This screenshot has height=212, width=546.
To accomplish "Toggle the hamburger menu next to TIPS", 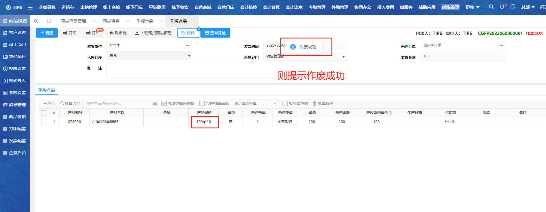I will coord(30,8).
